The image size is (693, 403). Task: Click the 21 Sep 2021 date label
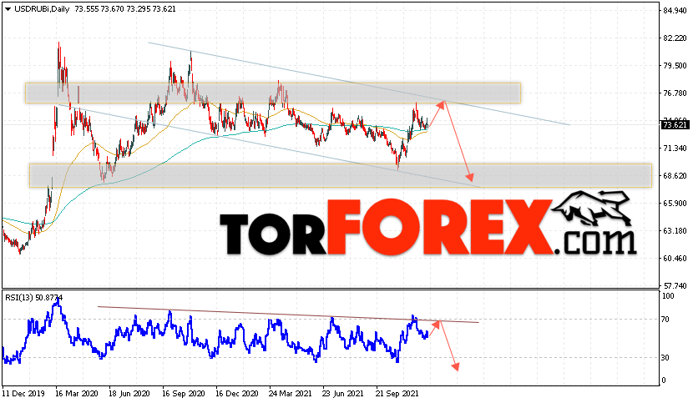tap(397, 393)
